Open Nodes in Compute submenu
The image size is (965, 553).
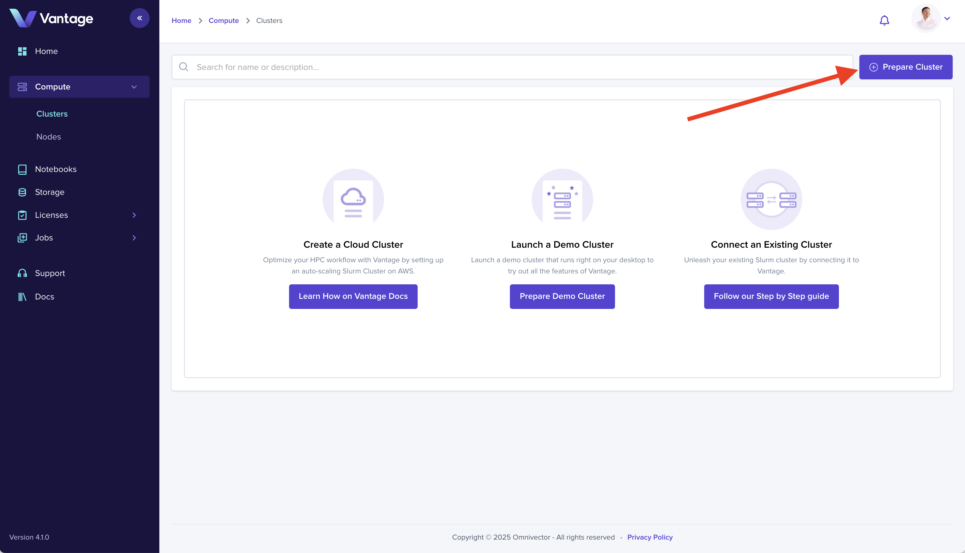(x=49, y=137)
